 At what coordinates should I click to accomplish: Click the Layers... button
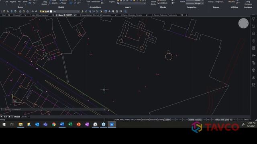[x=112, y=2]
